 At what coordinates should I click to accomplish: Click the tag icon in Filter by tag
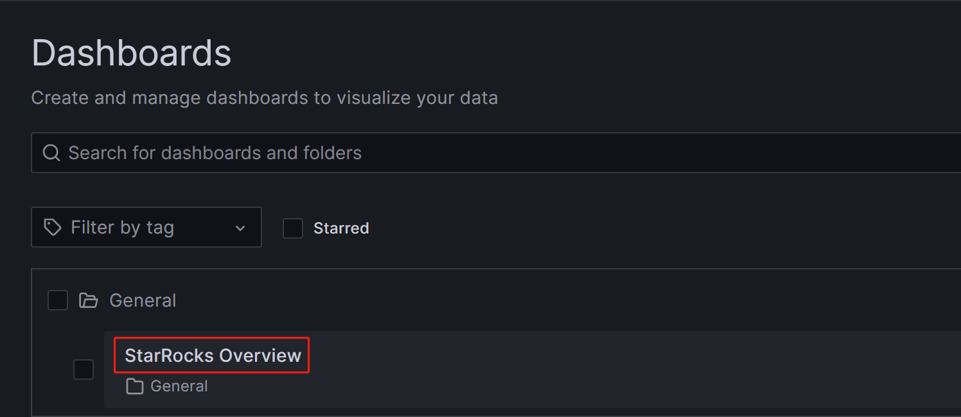pos(52,227)
